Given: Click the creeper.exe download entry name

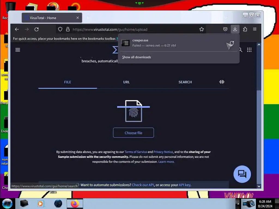Looking at the screenshot, I should click(x=140, y=40).
